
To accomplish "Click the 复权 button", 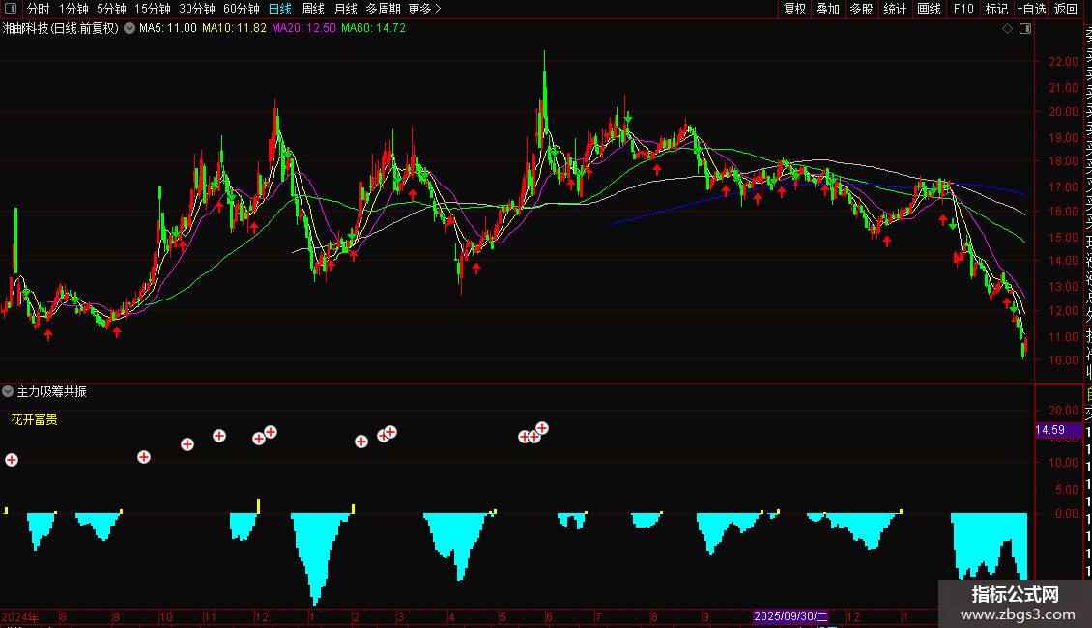I will (794, 9).
